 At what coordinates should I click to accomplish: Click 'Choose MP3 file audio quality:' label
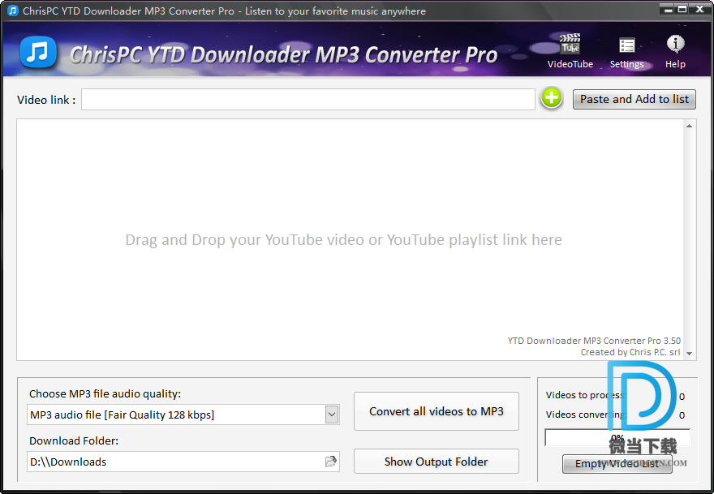click(x=105, y=394)
